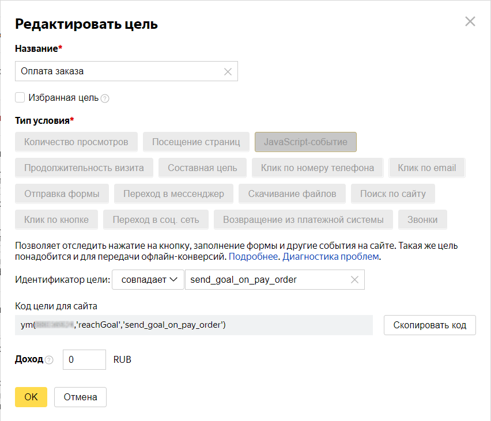Open the Диагностика проблем link
The image size is (491, 421).
click(x=330, y=257)
